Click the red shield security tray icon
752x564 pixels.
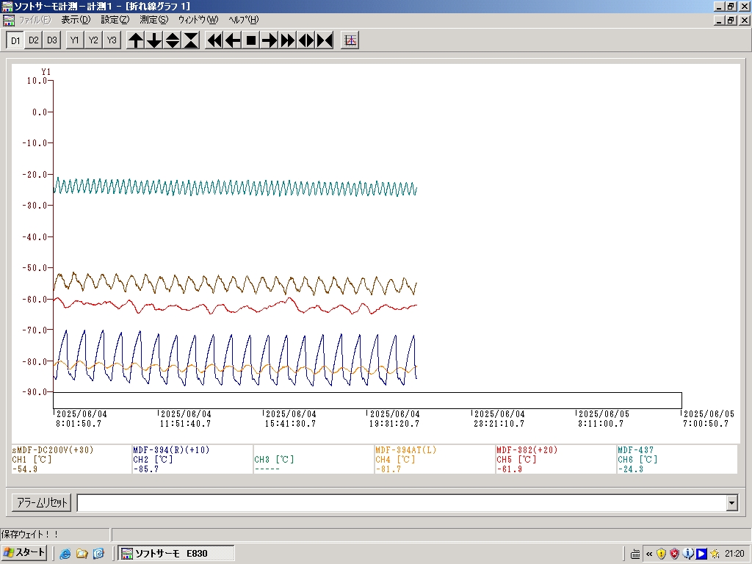[675, 554]
